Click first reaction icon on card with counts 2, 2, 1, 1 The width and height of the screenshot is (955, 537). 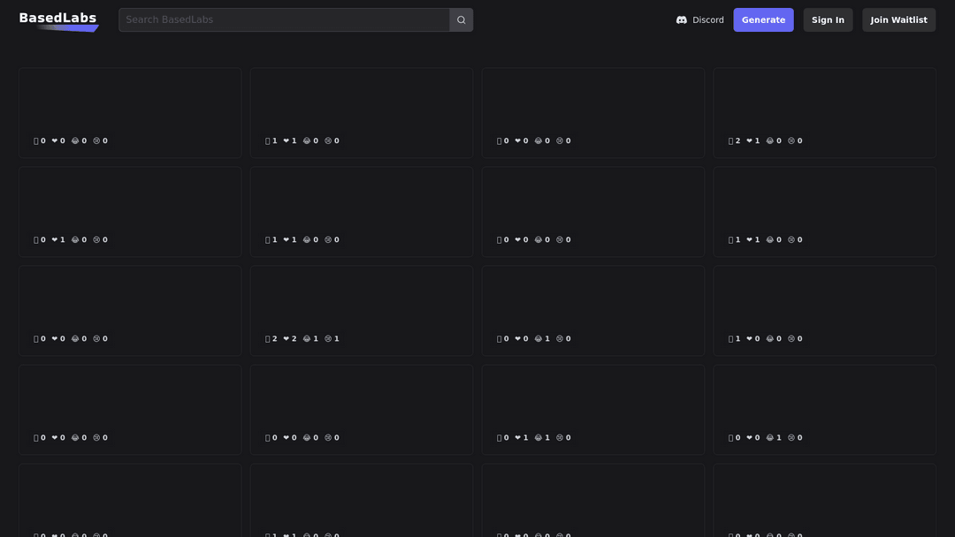pyautogui.click(x=271, y=339)
